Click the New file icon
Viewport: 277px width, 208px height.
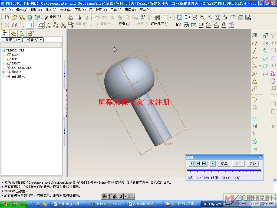(7, 17)
